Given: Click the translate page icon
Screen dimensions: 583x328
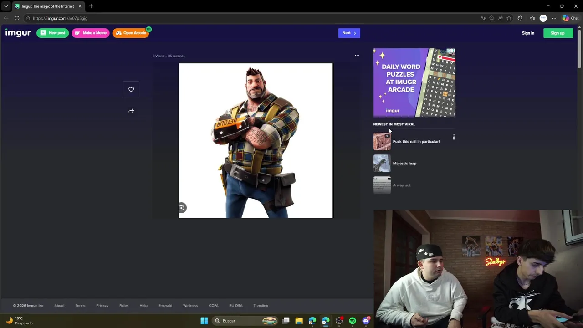Looking at the screenshot, I should pyautogui.click(x=483, y=18).
